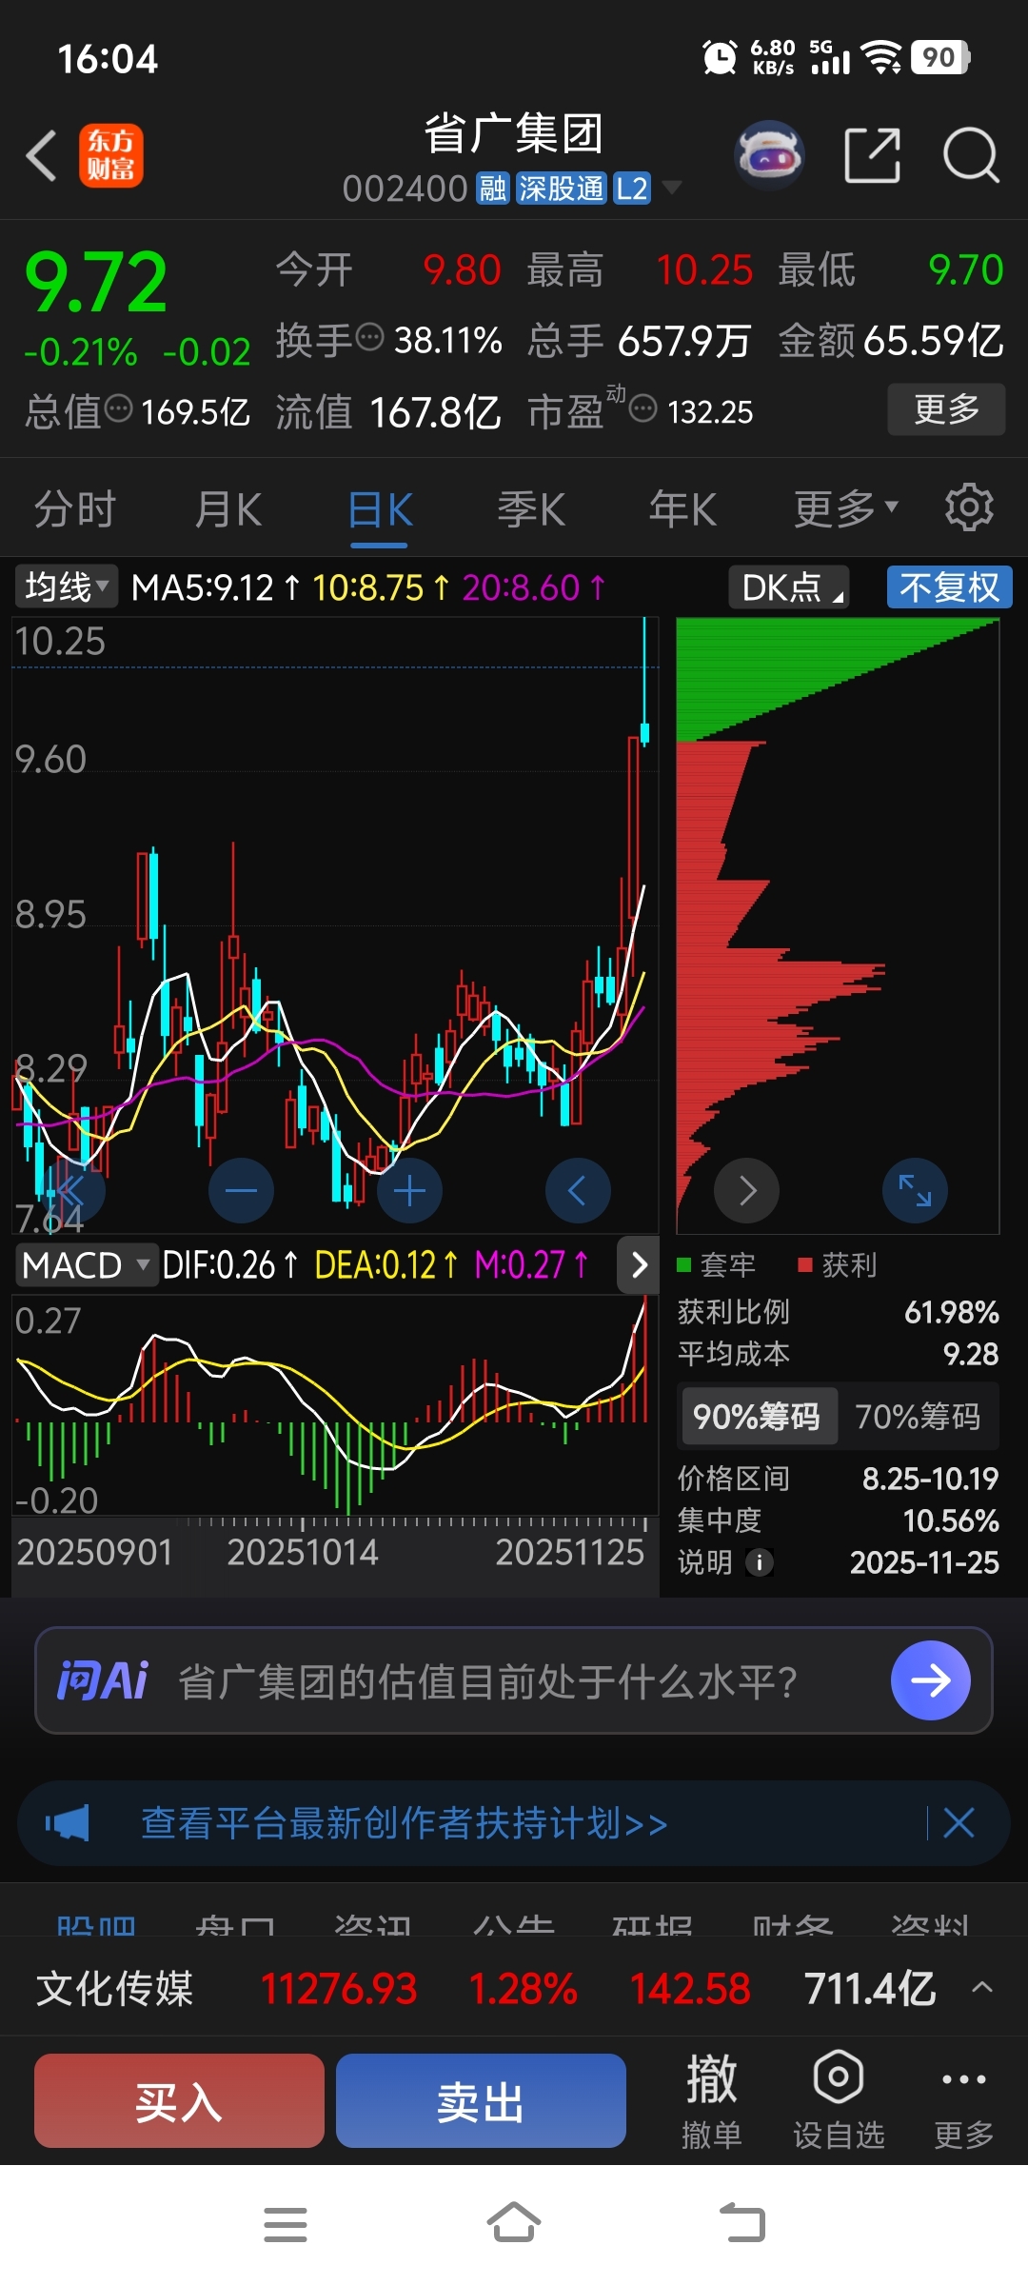Jump chart back with double-left arrow
Image resolution: width=1028 pixels, height=2285 pixels.
pyautogui.click(x=72, y=1190)
